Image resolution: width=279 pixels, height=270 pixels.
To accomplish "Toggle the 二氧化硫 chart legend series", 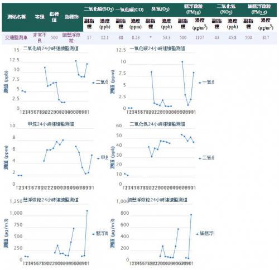I will (100, 82).
